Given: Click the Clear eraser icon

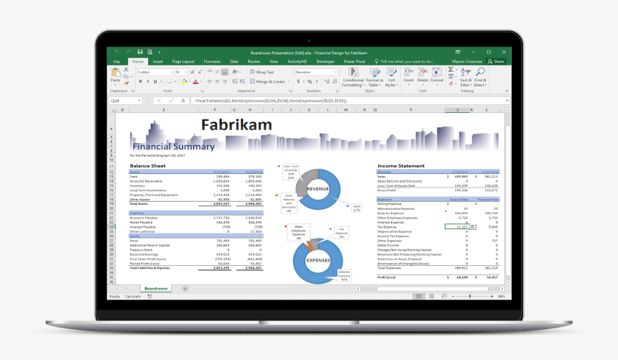Looking at the screenshot, I should click(451, 83).
